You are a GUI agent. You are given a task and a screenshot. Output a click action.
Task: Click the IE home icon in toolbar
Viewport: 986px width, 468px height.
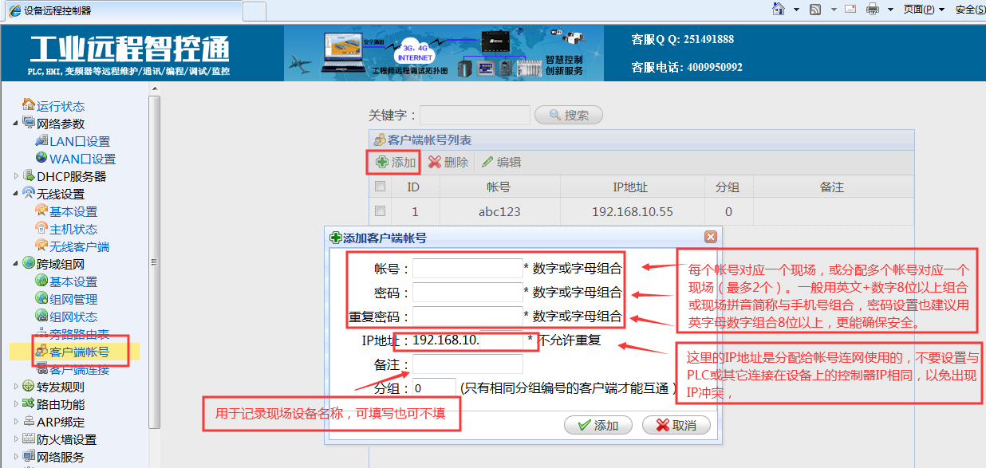coord(779,9)
